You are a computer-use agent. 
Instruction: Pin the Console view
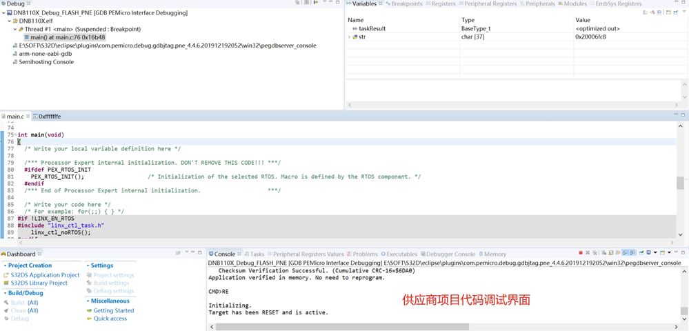click(x=641, y=253)
